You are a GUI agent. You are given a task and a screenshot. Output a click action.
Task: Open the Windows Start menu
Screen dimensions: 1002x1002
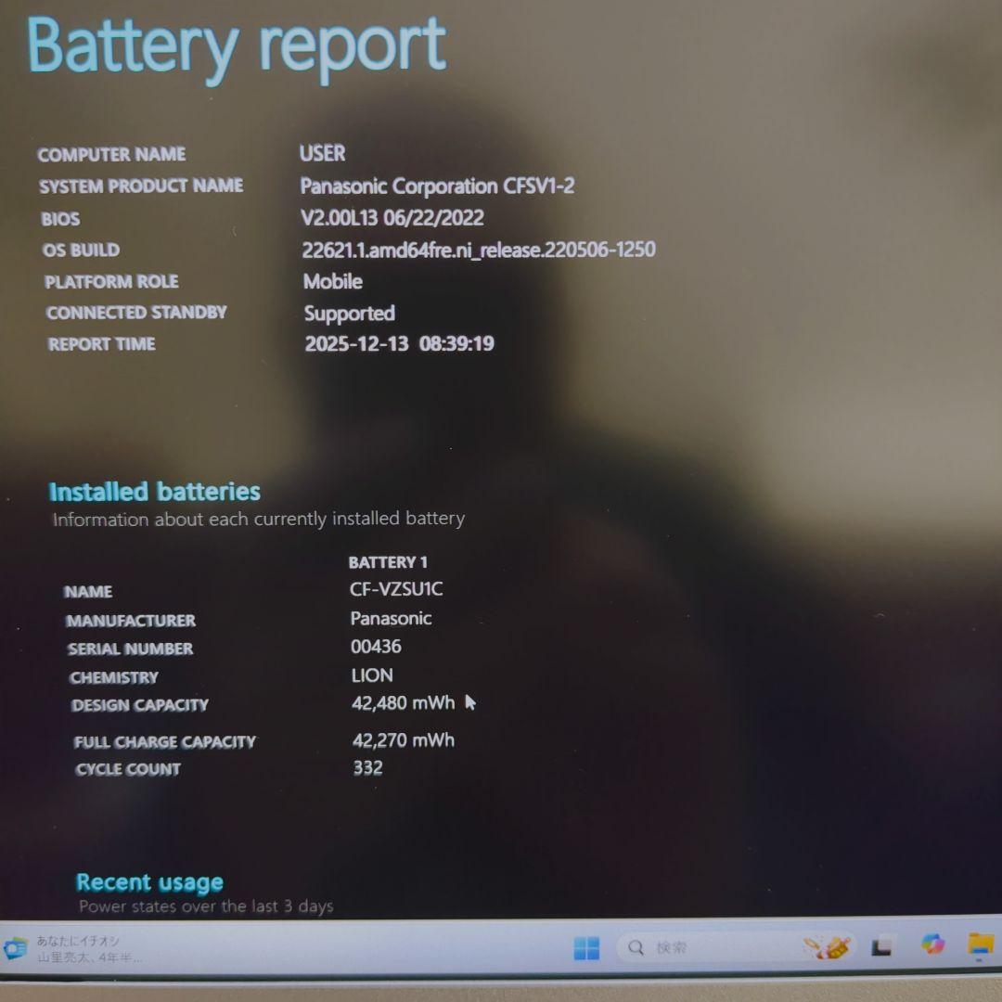(586, 947)
